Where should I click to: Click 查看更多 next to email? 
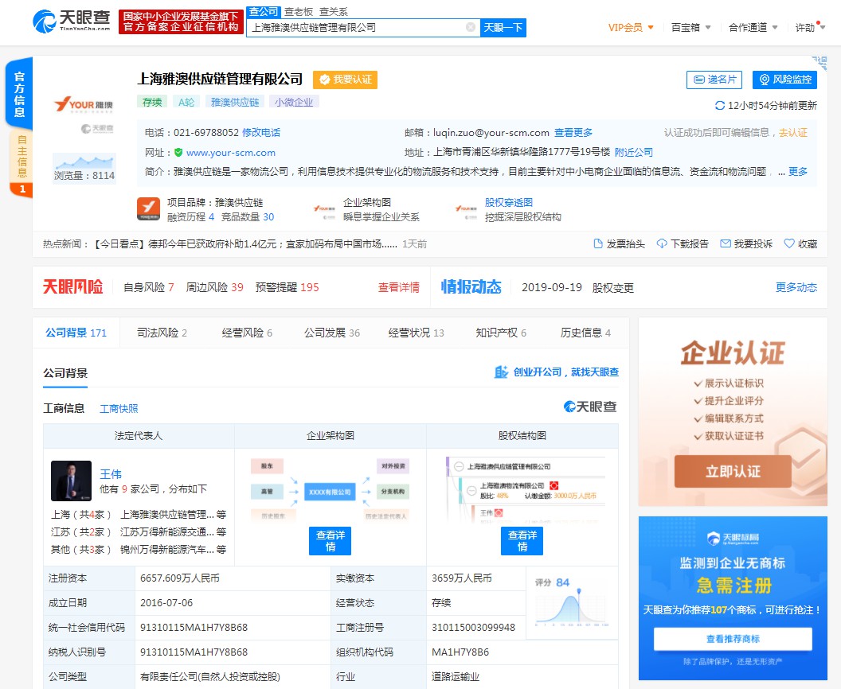click(573, 132)
